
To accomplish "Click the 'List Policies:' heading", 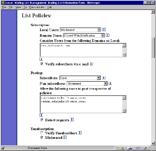I will tap(37, 16).
